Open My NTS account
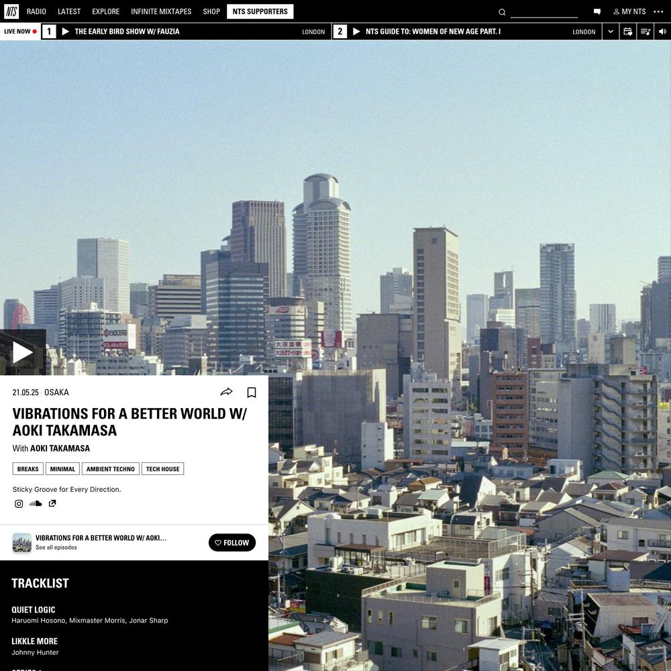 click(629, 11)
